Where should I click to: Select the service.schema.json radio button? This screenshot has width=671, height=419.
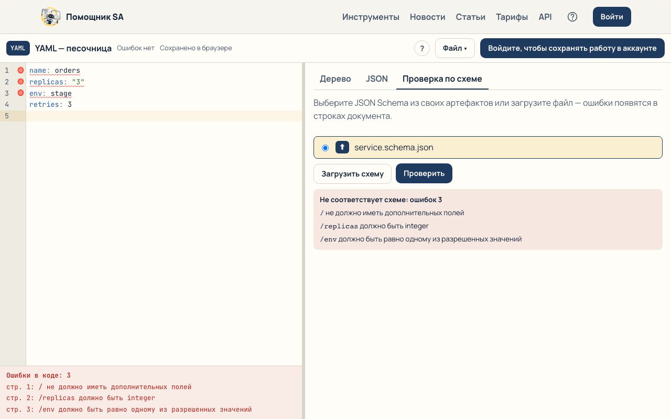(x=325, y=148)
